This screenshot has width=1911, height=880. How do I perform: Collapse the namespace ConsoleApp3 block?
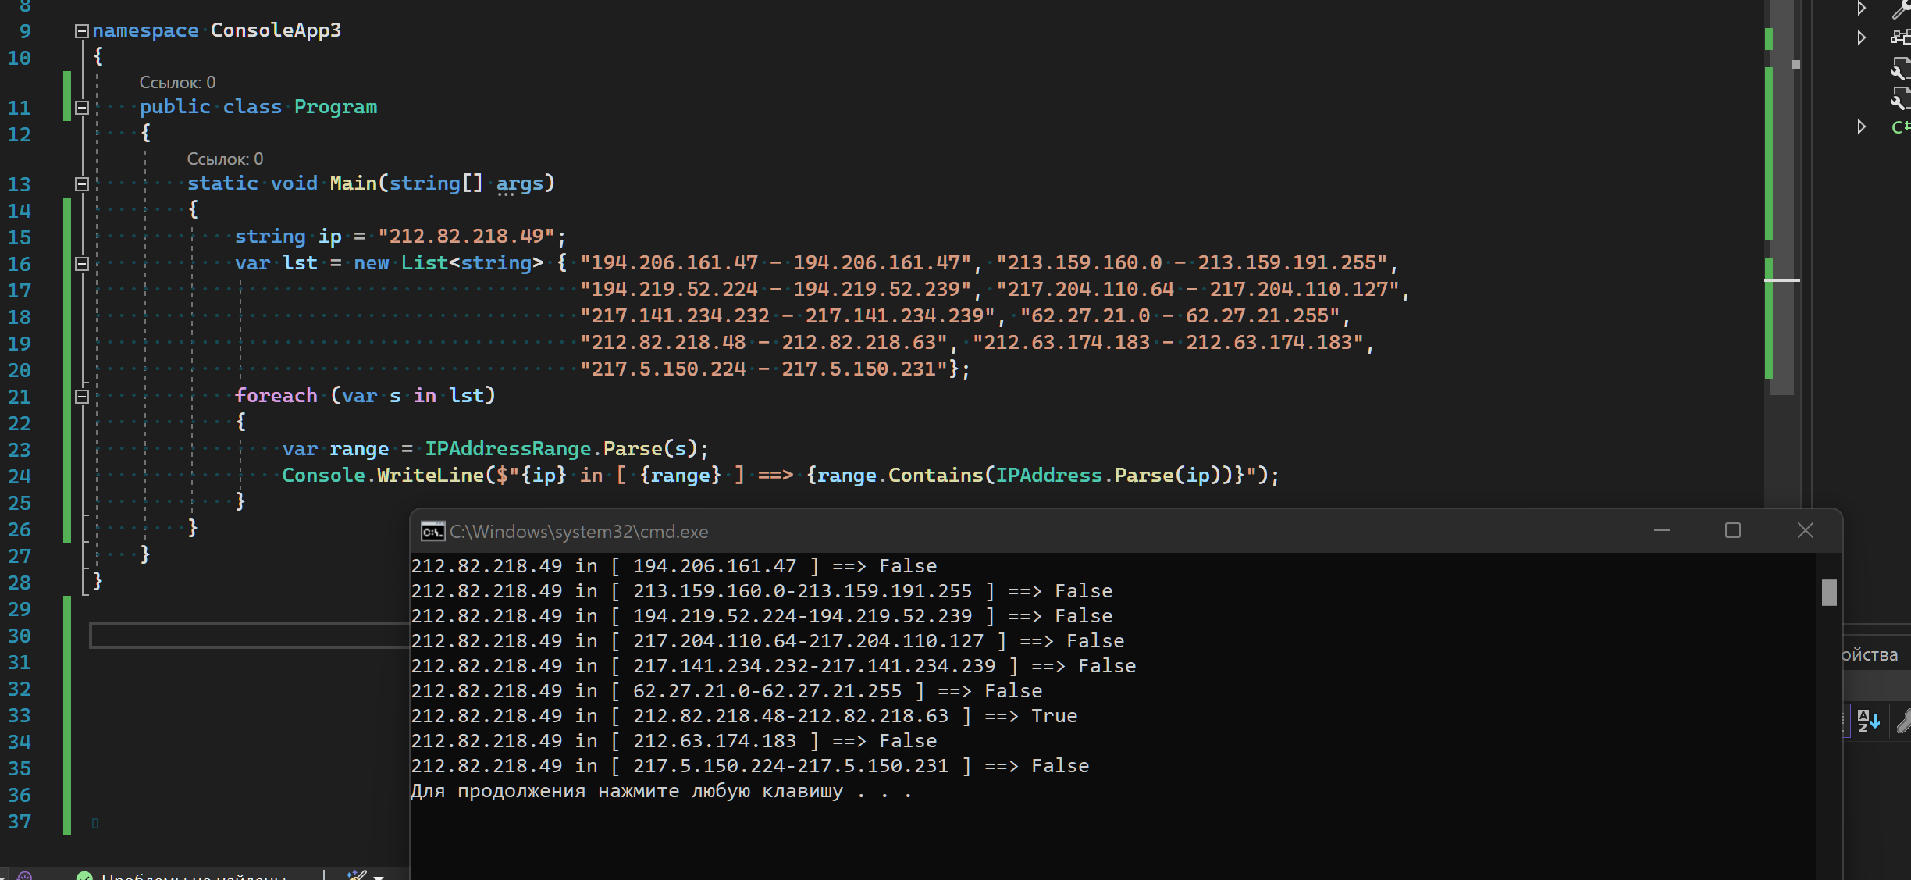tap(81, 31)
